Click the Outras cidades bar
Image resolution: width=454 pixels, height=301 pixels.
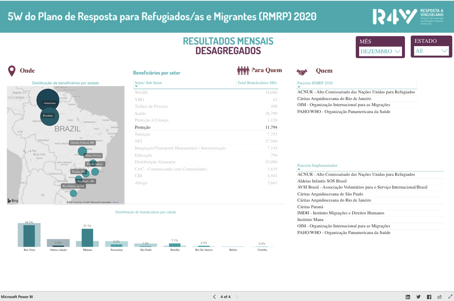[x=58, y=243]
